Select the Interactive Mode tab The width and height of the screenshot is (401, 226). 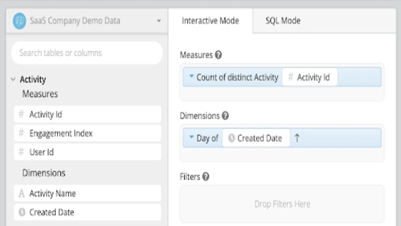click(x=210, y=21)
